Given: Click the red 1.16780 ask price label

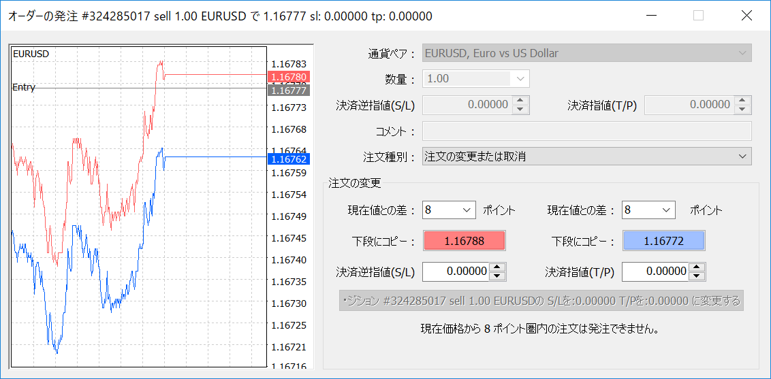Looking at the screenshot, I should pyautogui.click(x=289, y=77).
